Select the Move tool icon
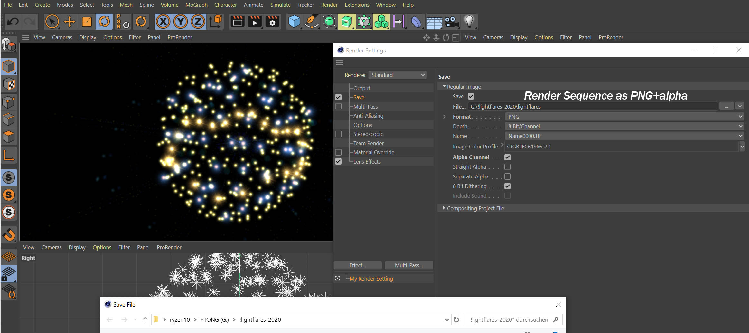The width and height of the screenshot is (749, 333). pos(69,22)
